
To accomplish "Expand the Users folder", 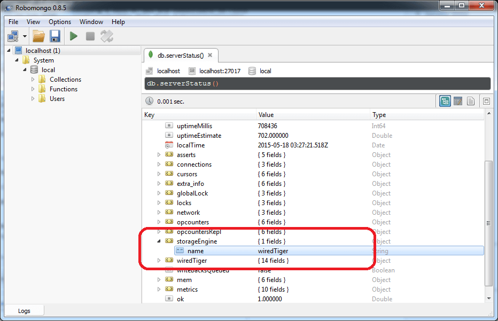I will pyautogui.click(x=33, y=99).
